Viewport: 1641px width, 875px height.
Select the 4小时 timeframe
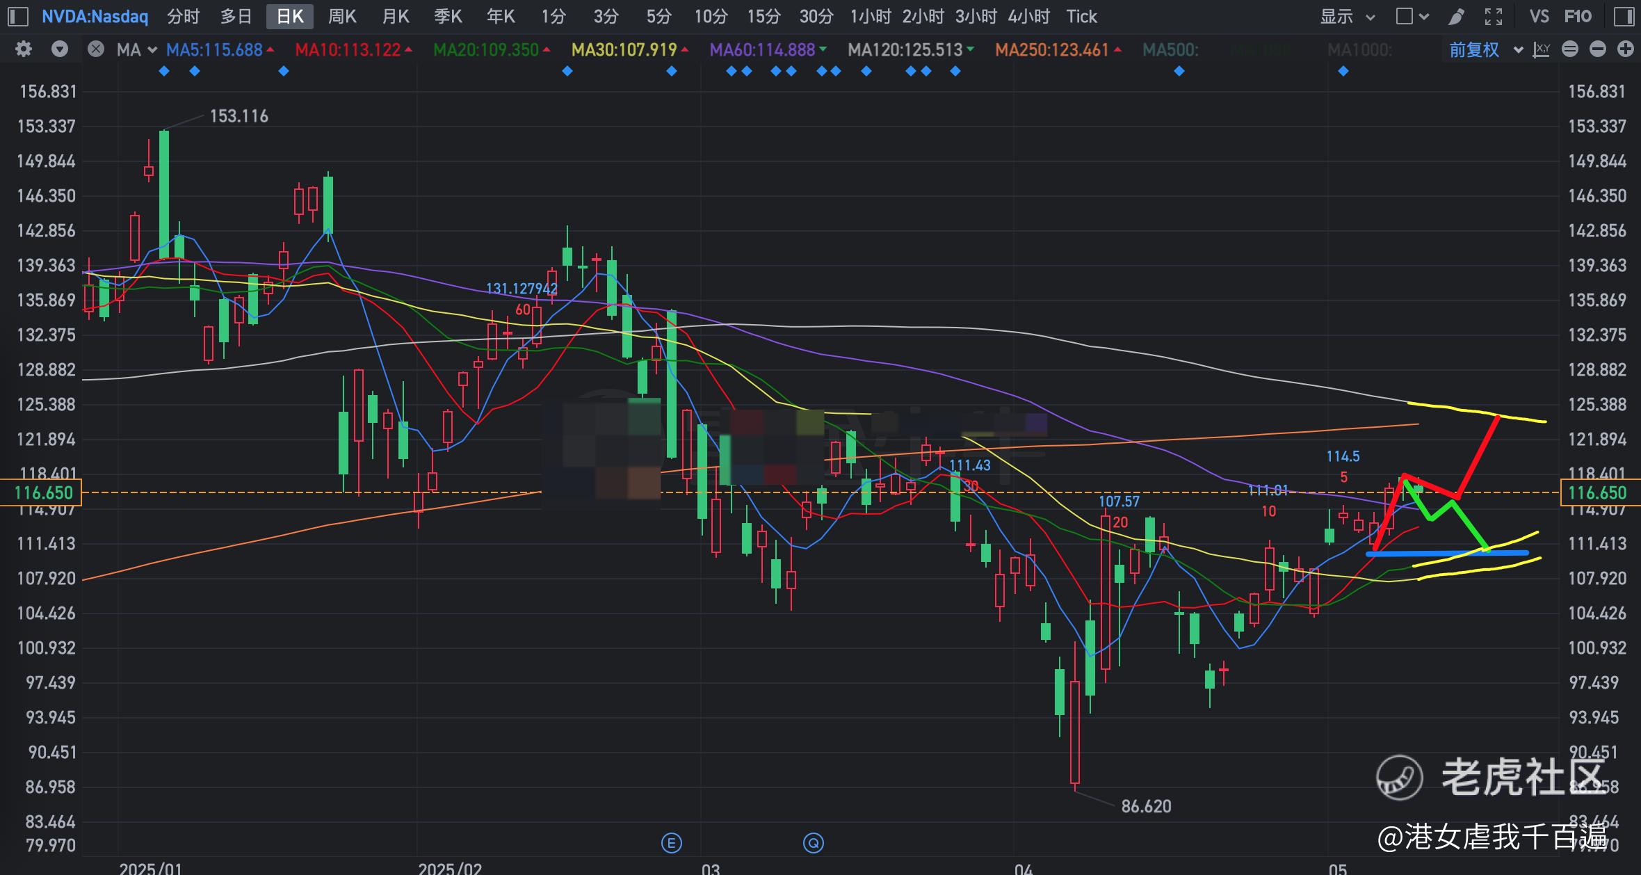pyautogui.click(x=1029, y=16)
